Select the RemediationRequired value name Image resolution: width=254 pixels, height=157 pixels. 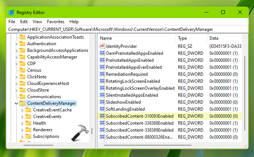click(127, 74)
